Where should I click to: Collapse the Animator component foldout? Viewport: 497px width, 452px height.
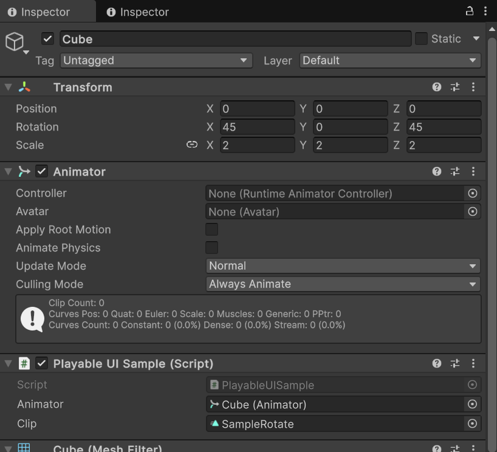click(x=9, y=172)
